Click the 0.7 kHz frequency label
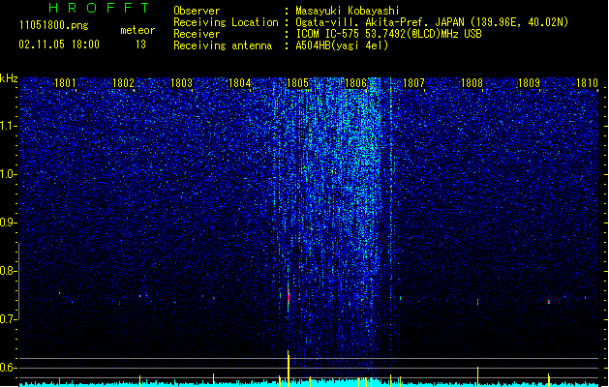 (x=9, y=319)
